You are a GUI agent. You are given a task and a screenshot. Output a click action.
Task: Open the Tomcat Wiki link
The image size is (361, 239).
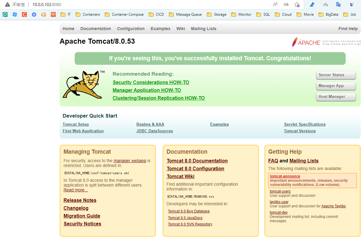tap(181, 177)
